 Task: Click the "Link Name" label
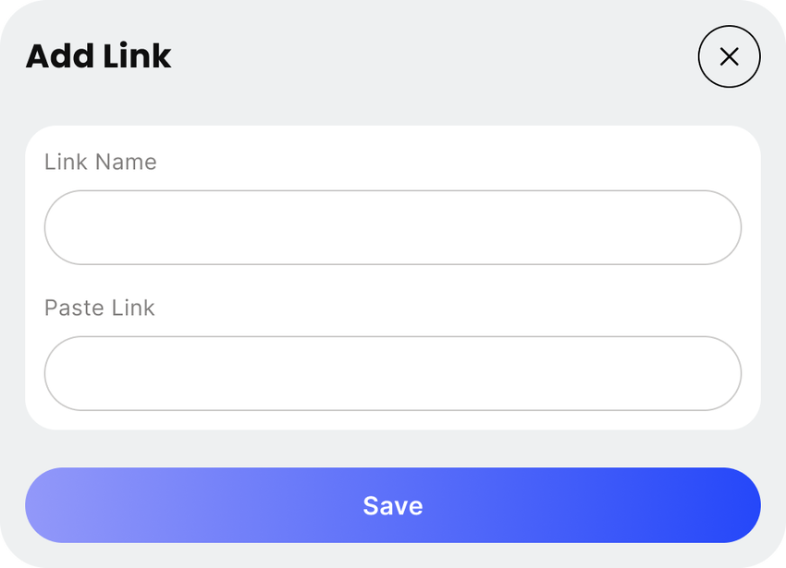coord(101,162)
